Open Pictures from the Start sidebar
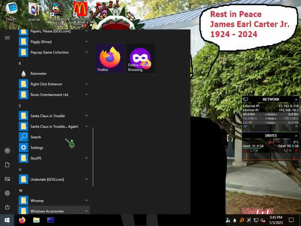 (x=7, y=179)
